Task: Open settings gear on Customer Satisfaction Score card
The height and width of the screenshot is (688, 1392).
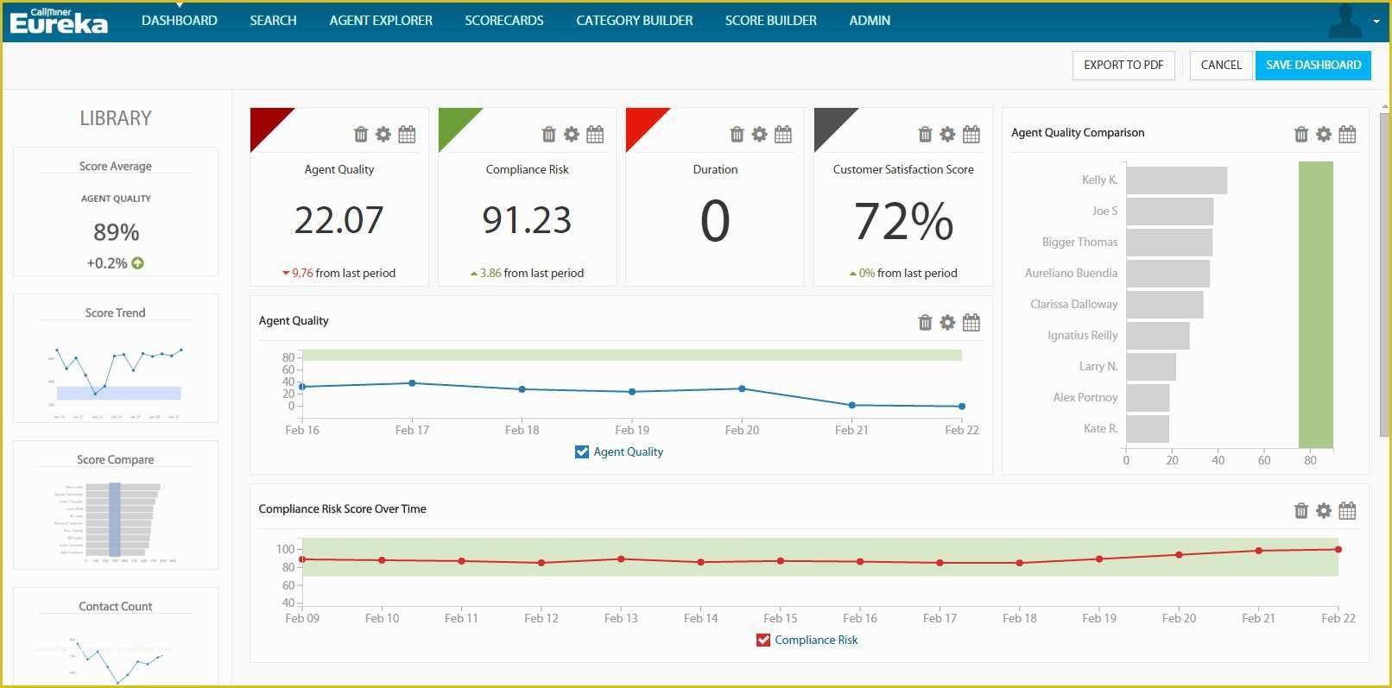Action: click(948, 134)
